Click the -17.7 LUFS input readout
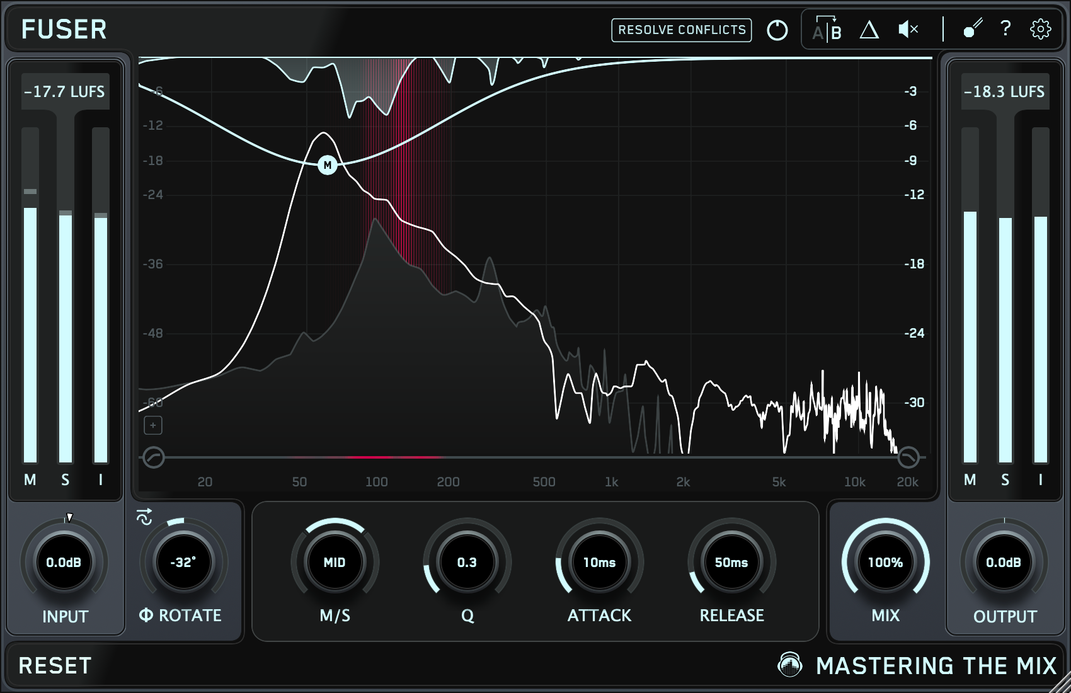 (65, 90)
